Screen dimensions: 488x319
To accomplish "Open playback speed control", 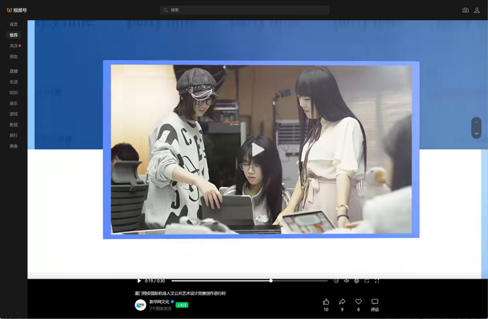I will (x=336, y=281).
